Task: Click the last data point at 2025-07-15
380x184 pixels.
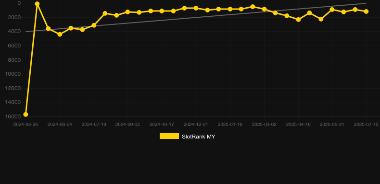Action: tap(366, 11)
